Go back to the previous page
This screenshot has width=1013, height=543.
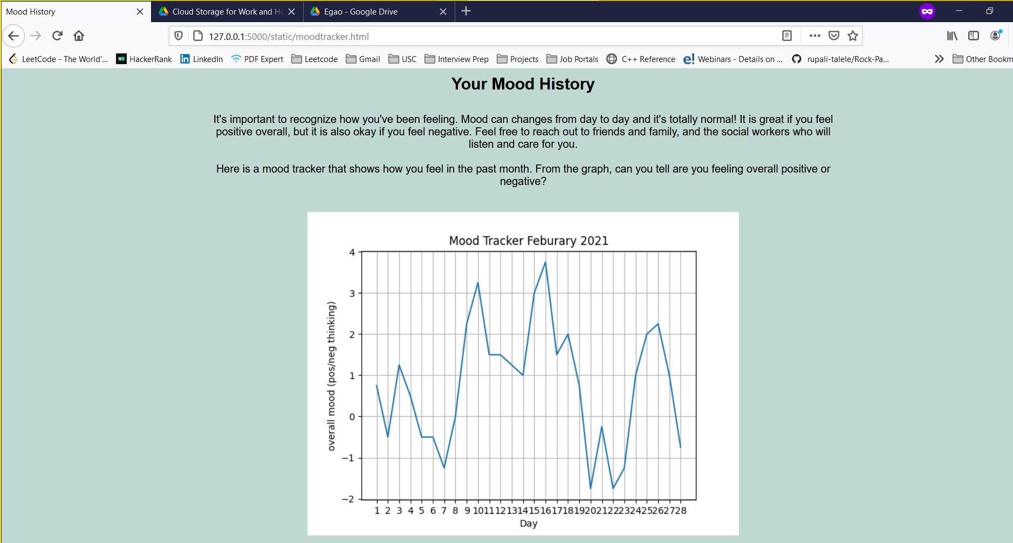click(x=13, y=36)
